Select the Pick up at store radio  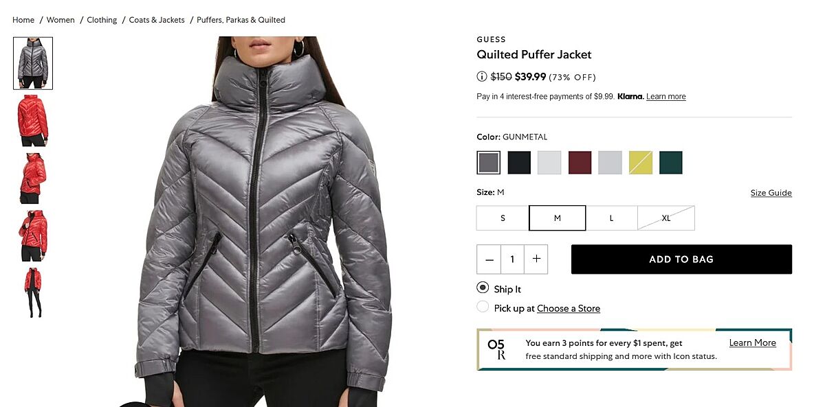coord(483,307)
